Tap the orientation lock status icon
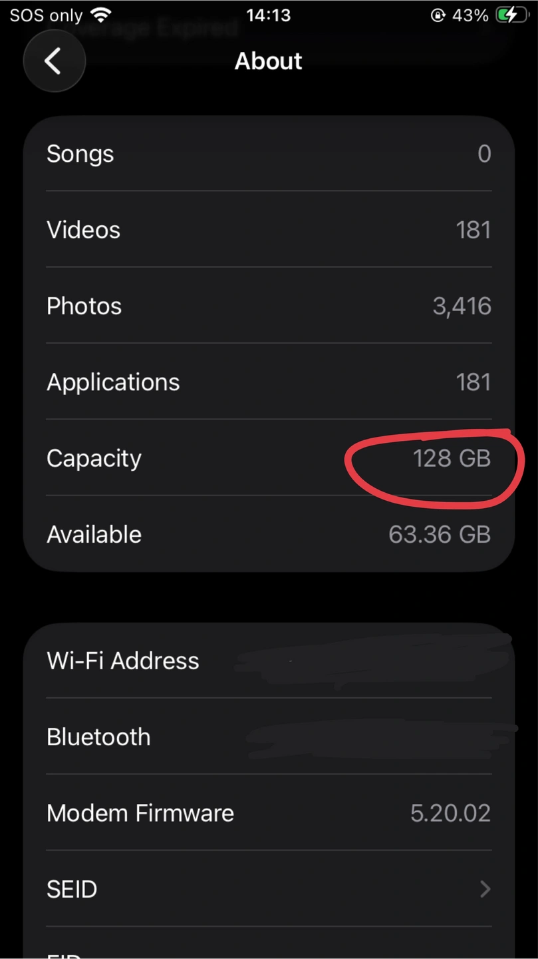Image resolution: width=538 pixels, height=959 pixels. click(438, 15)
